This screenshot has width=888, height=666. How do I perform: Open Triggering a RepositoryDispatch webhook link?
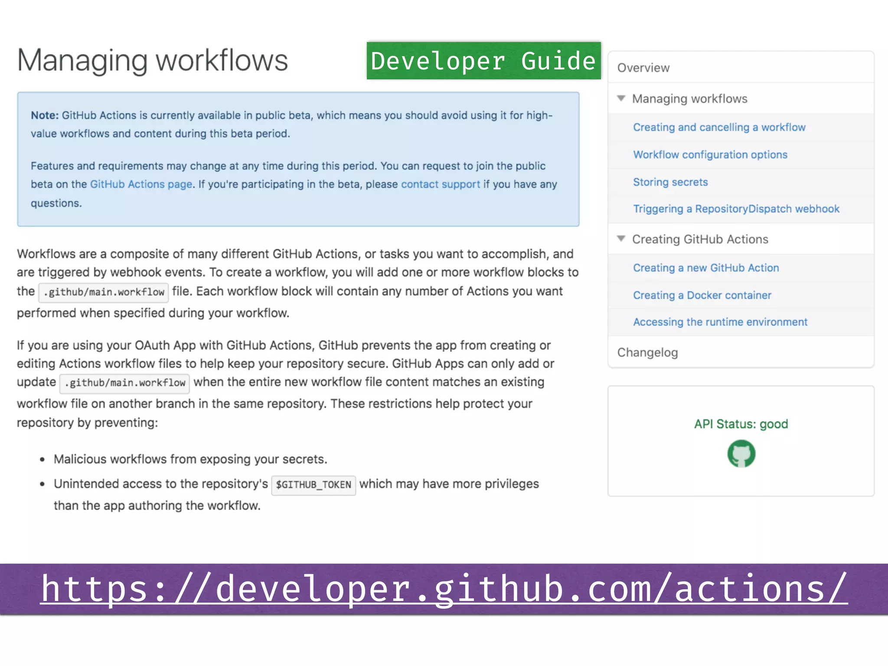tap(736, 209)
